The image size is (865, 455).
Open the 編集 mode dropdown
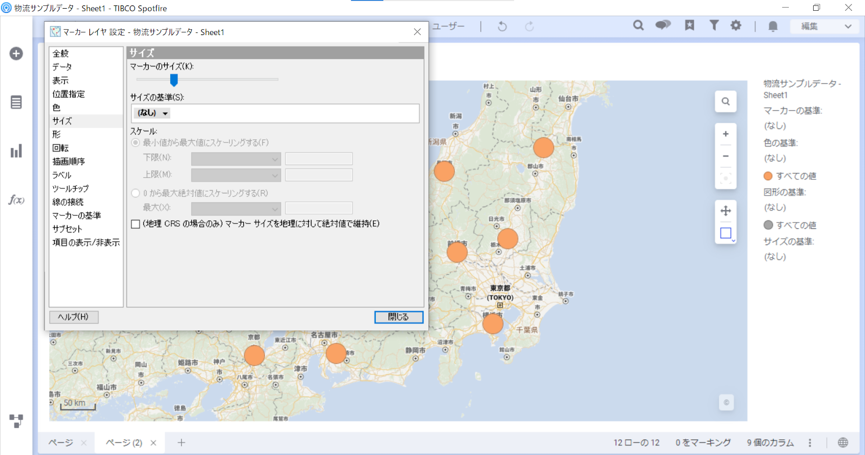[825, 26]
